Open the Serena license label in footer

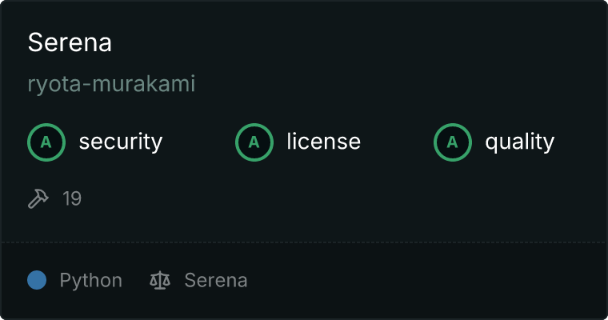215,281
